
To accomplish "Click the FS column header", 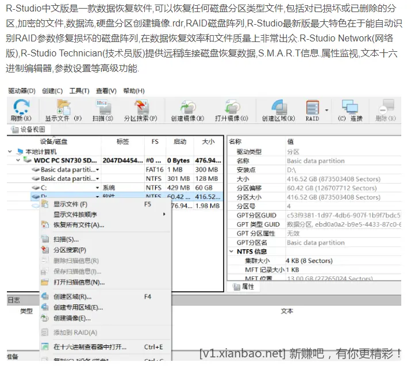I will tap(155, 142).
